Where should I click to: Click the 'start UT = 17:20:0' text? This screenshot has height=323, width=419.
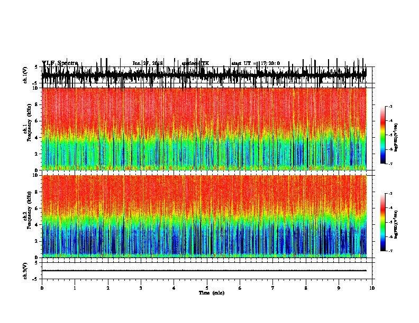tap(256, 63)
